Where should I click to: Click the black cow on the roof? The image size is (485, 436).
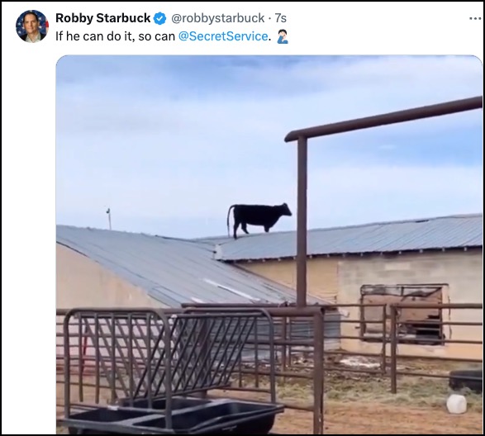pyautogui.click(x=259, y=220)
